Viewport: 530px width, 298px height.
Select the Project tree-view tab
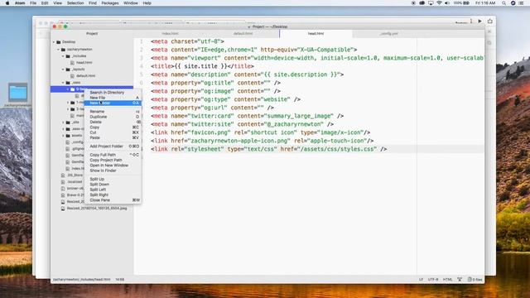tap(92, 33)
